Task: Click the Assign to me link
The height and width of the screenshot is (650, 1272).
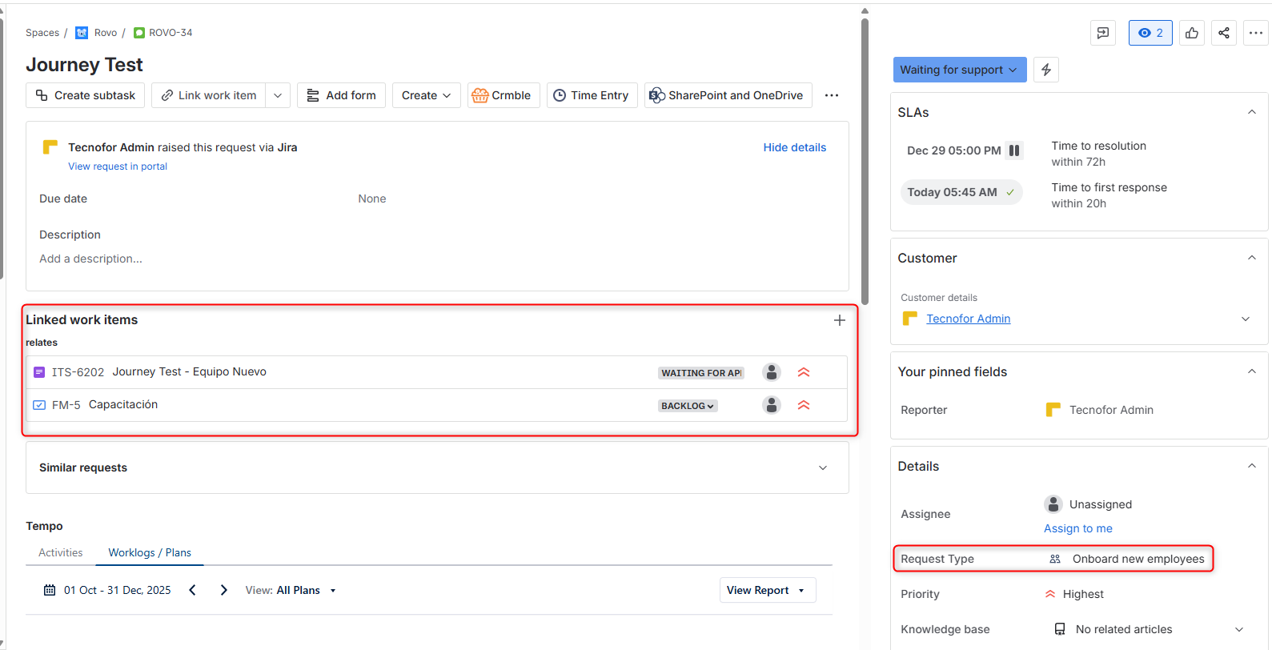Action: 1077,528
